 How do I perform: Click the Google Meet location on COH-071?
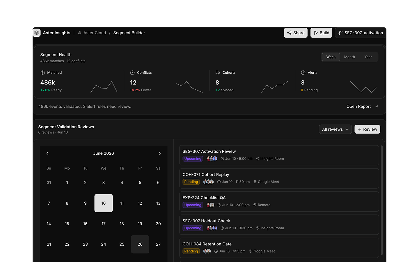pyautogui.click(x=266, y=182)
